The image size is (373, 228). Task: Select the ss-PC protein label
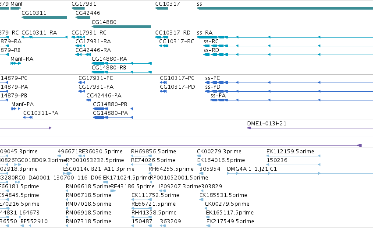[213, 78]
